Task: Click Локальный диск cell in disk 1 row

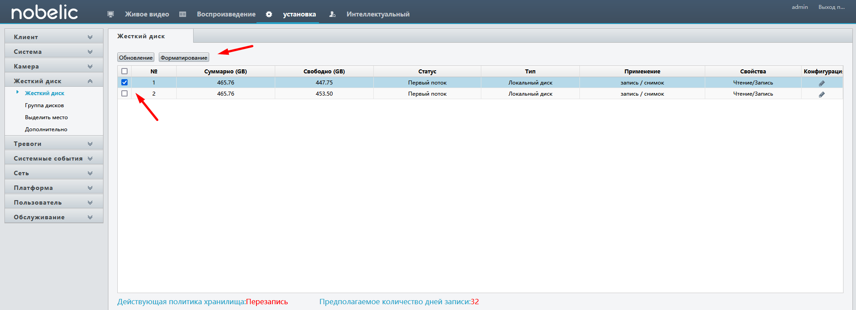Action: coord(530,83)
